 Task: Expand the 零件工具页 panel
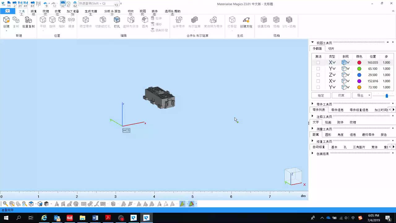(312, 104)
